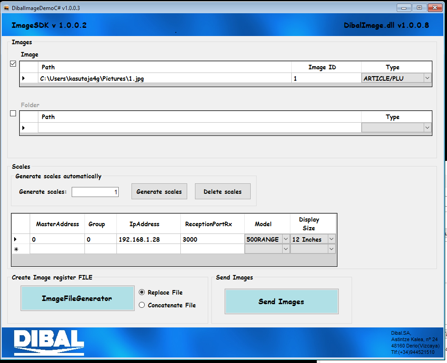Click the ReceptionPortRx cell 3000
This screenshot has width=447, height=363.
pos(212,239)
